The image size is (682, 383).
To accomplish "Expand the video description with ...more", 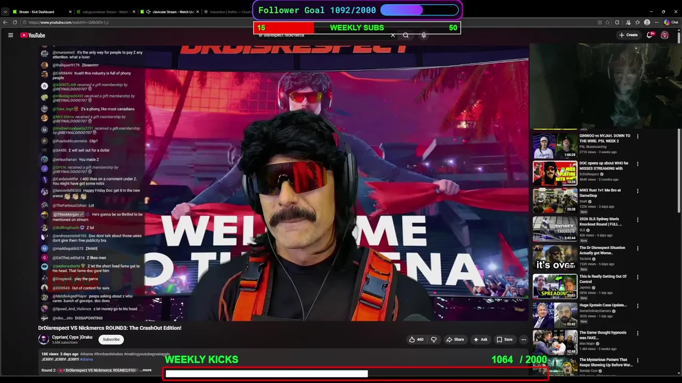I will (x=145, y=370).
